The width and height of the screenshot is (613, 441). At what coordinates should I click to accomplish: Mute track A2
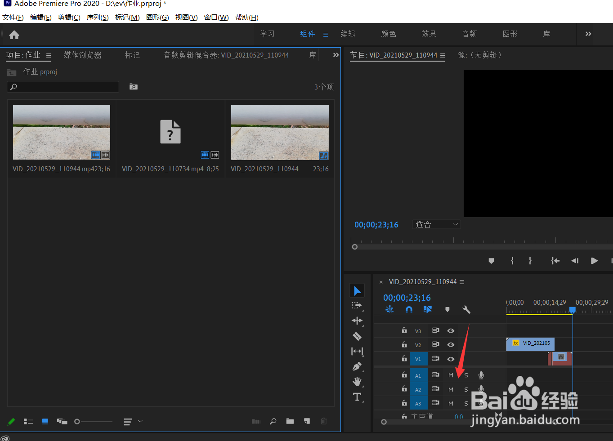click(x=451, y=389)
